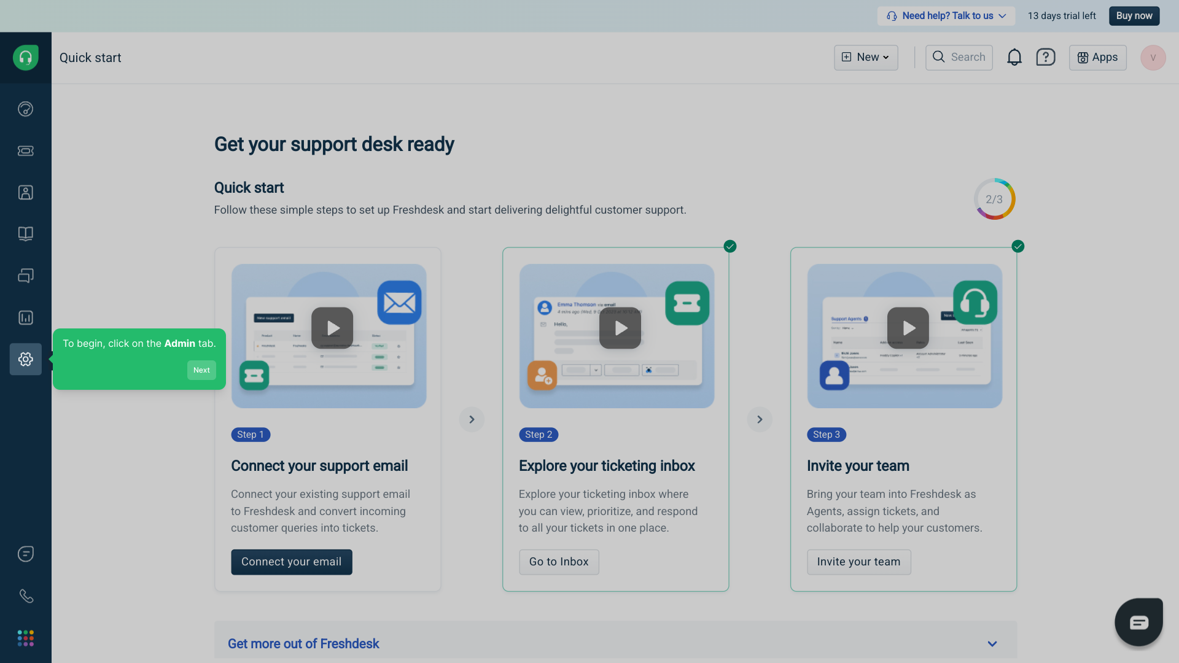Open the Analytics reports icon in sidebar
This screenshot has height=663, width=1179.
pyautogui.click(x=25, y=317)
